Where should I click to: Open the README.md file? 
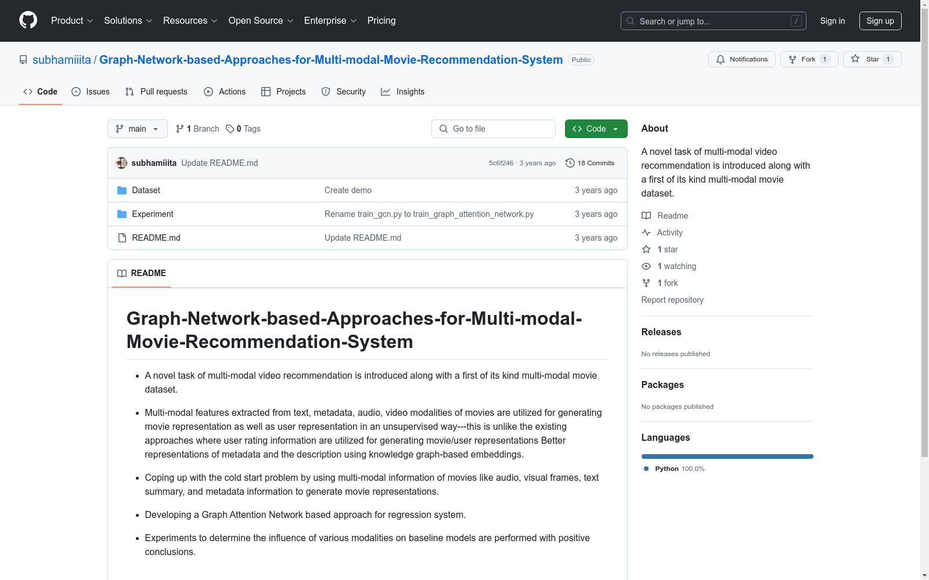tap(156, 238)
